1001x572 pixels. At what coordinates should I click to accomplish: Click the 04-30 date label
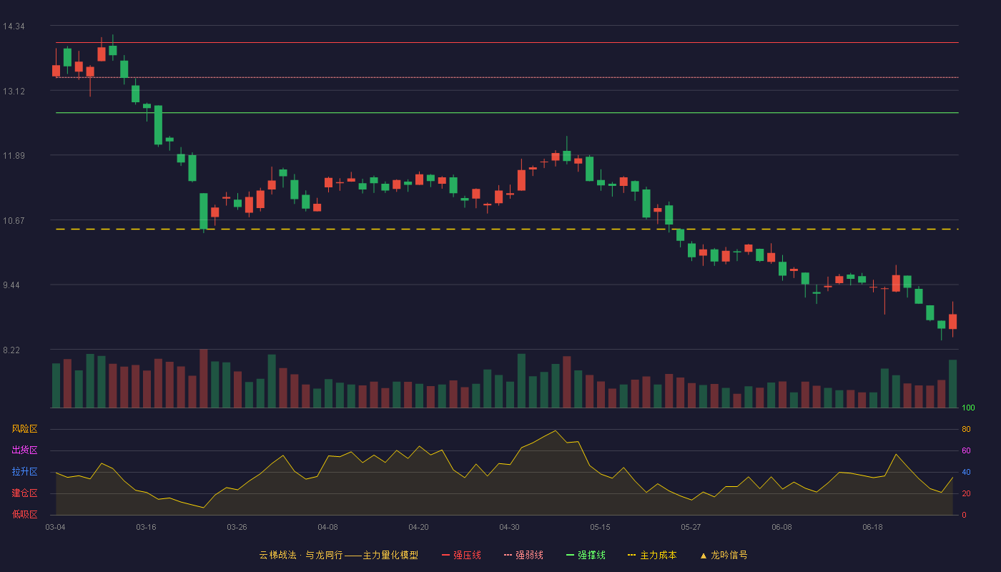509,527
